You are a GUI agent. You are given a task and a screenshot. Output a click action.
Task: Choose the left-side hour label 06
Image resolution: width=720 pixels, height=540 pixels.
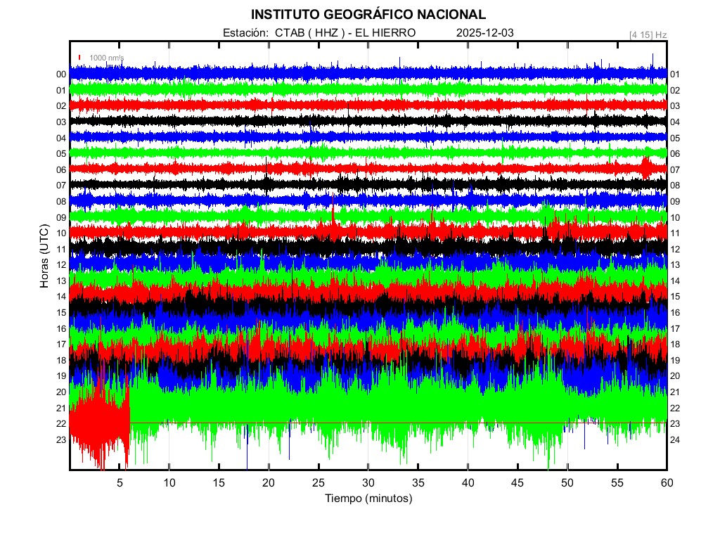pyautogui.click(x=61, y=169)
